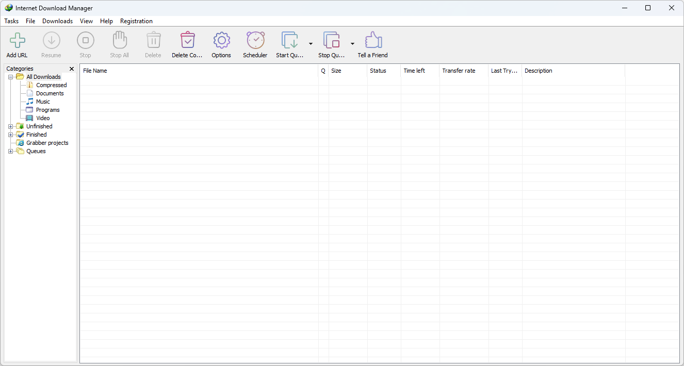Sort by Last Try column header

point(505,71)
